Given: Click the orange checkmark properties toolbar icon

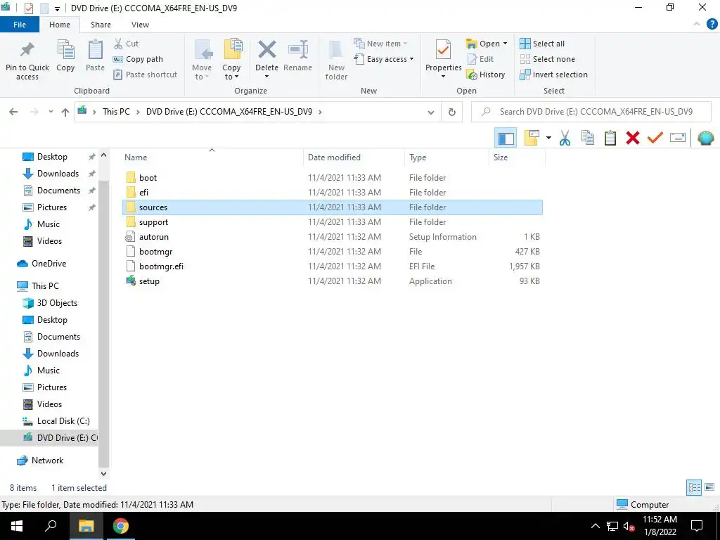Looking at the screenshot, I should click(x=655, y=137).
